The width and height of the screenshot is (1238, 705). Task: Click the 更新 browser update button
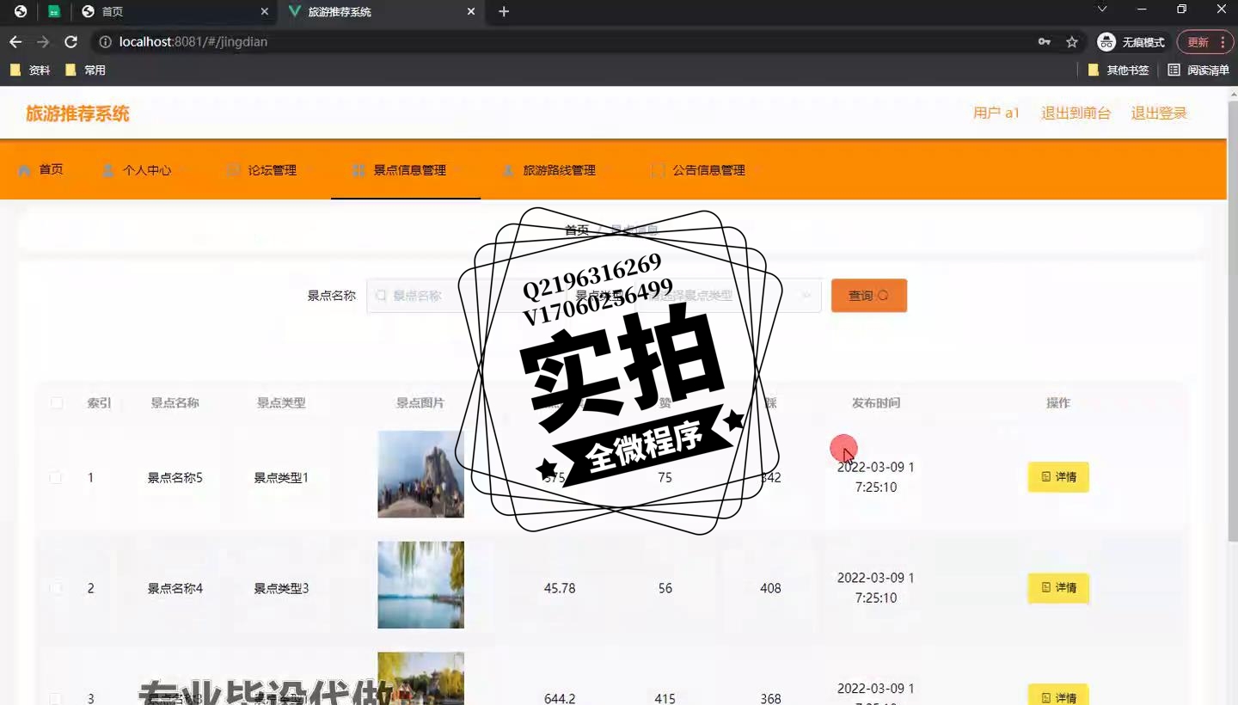[1198, 42]
